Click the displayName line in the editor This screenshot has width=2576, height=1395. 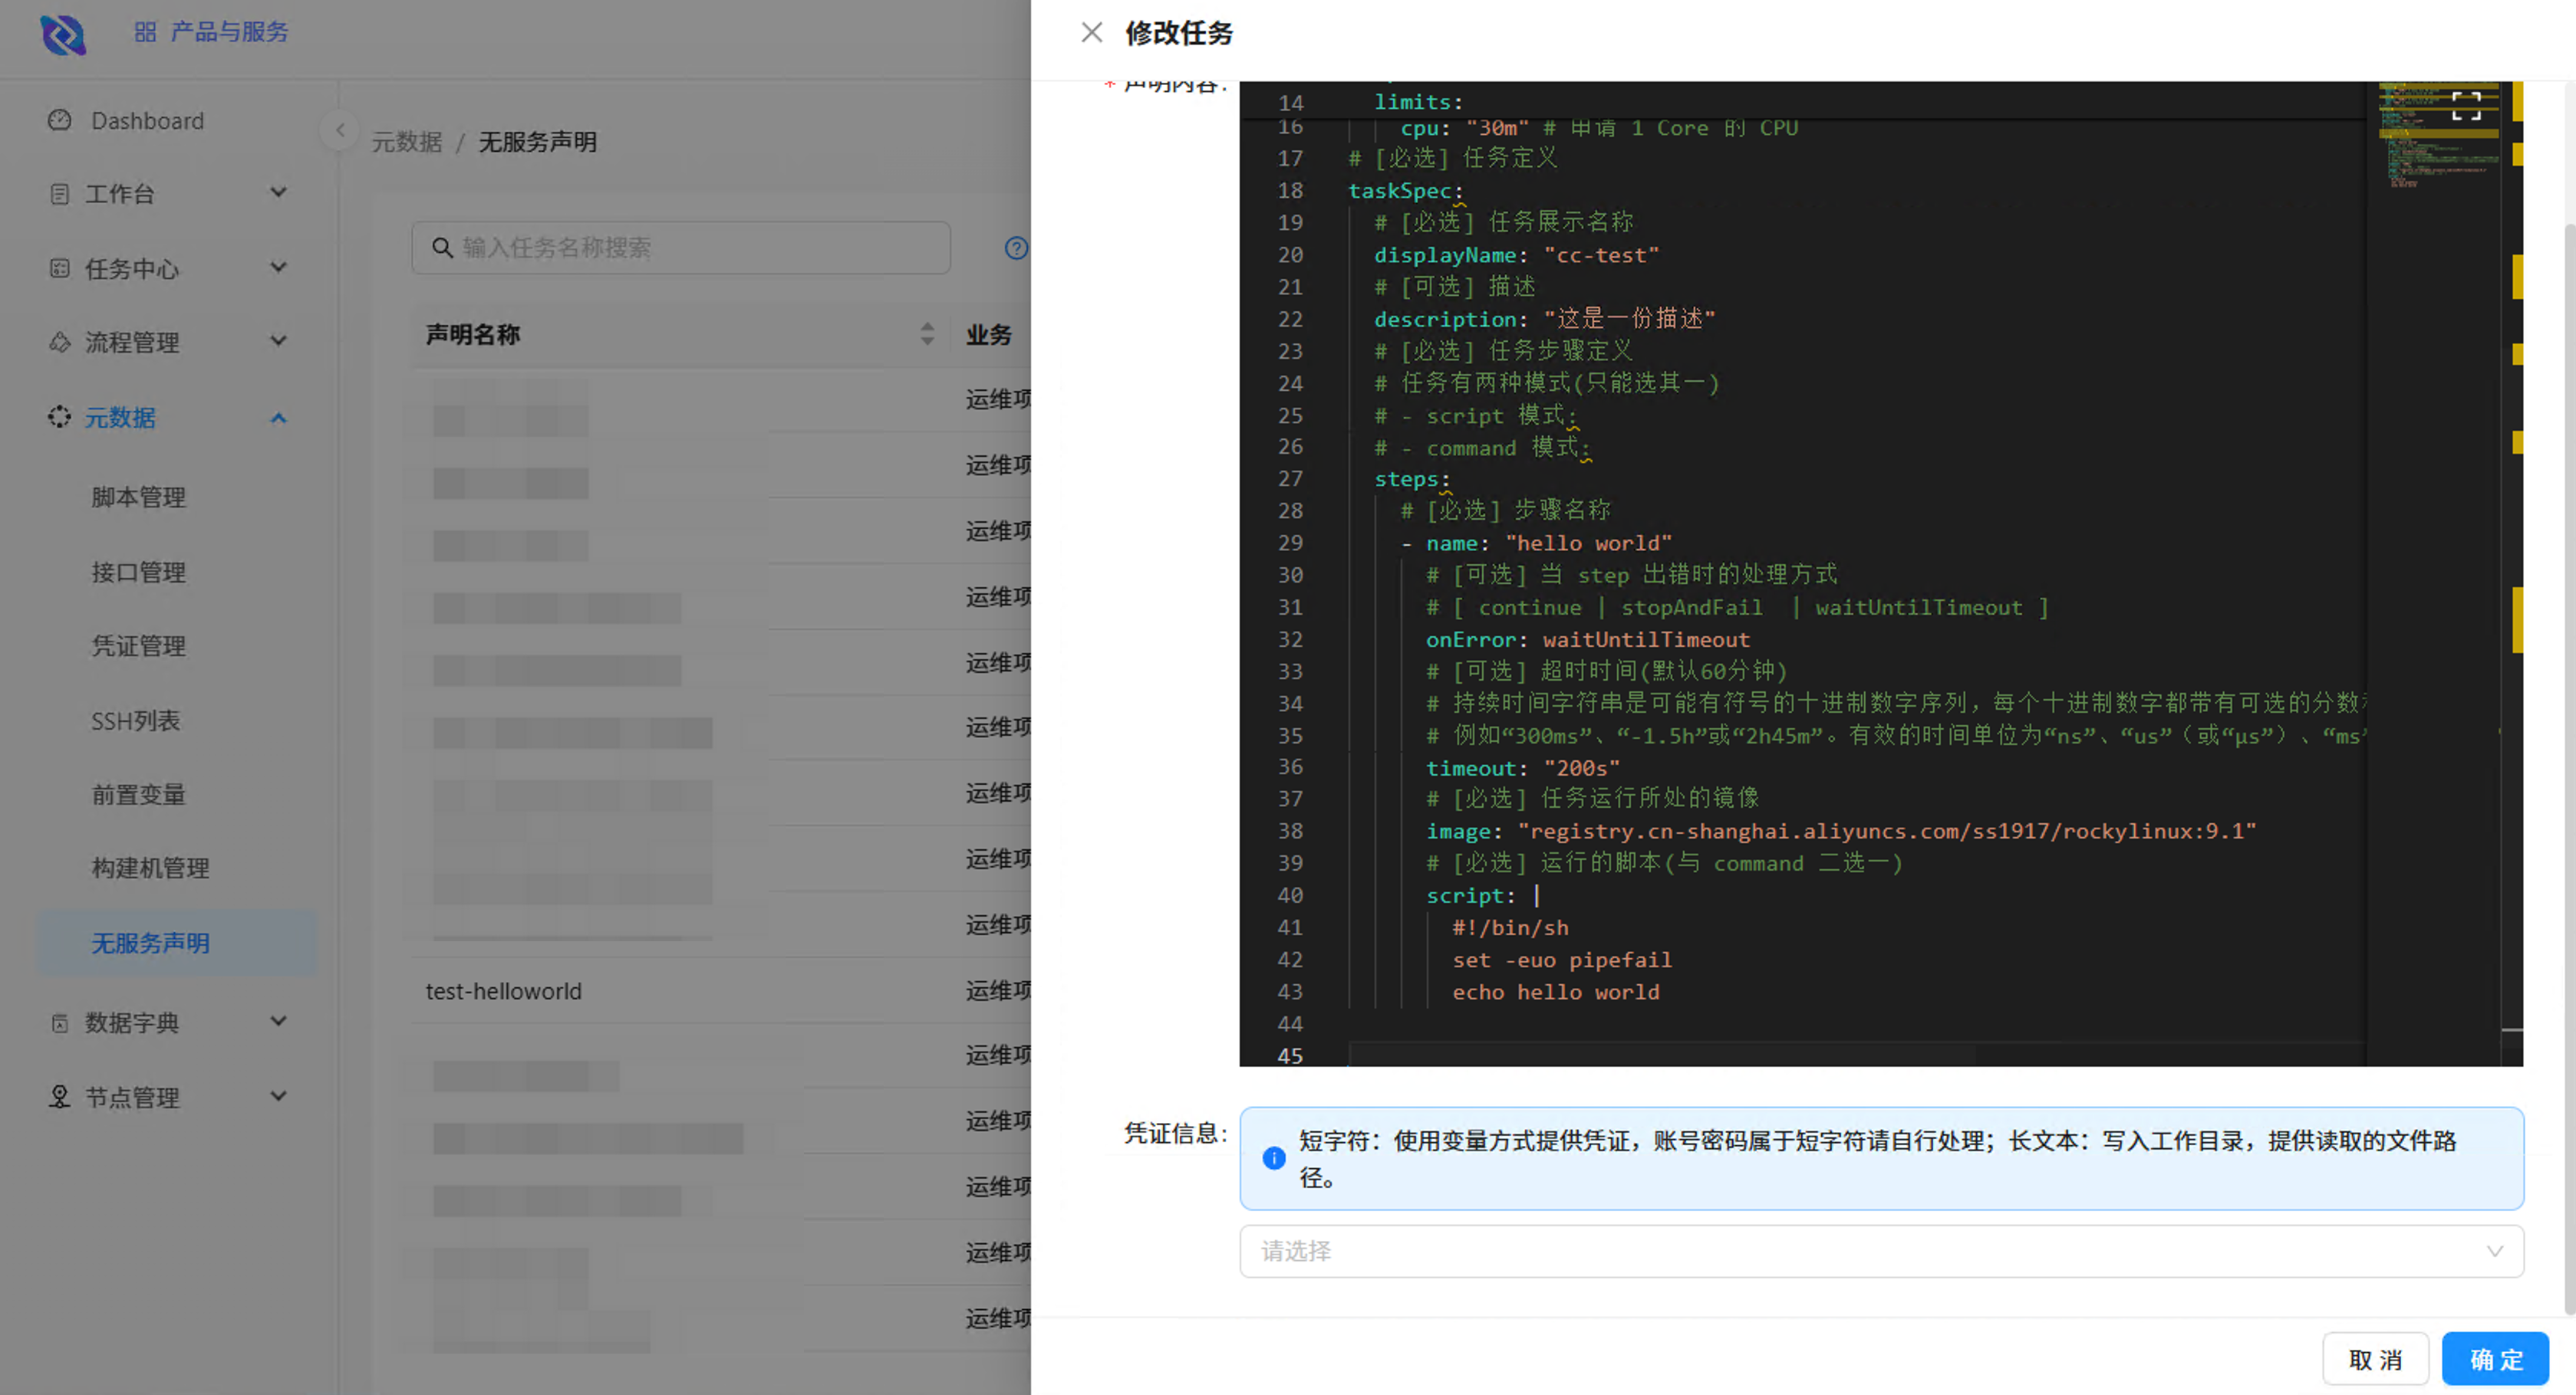(1516, 254)
